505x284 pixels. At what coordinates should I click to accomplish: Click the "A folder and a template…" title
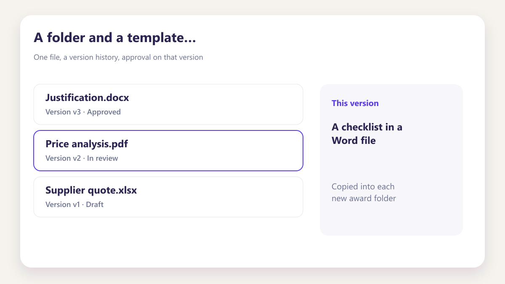pyautogui.click(x=115, y=37)
